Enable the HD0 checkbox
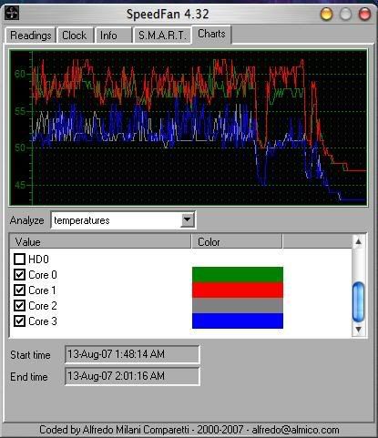The height and width of the screenshot is (438, 378). click(x=20, y=260)
